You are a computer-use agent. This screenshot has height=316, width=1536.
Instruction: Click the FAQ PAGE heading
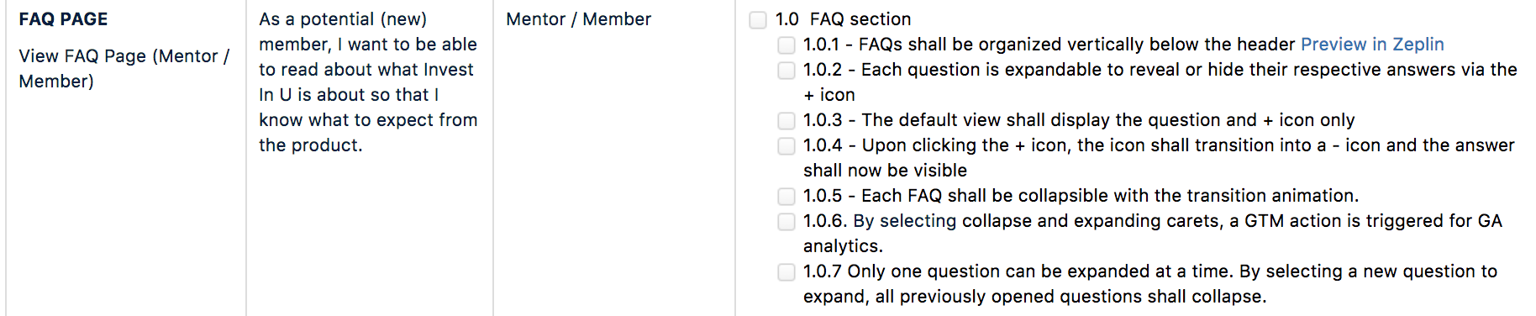63,19
